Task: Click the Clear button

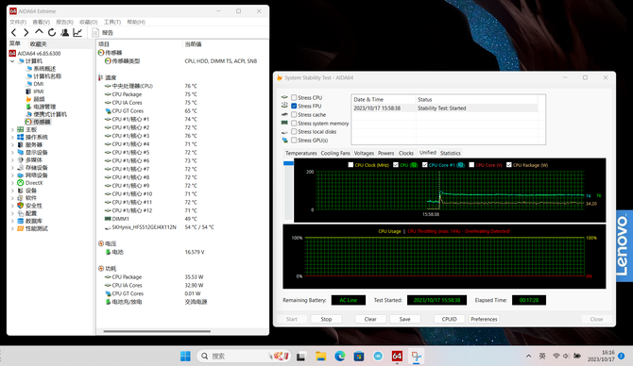Action: [370, 319]
